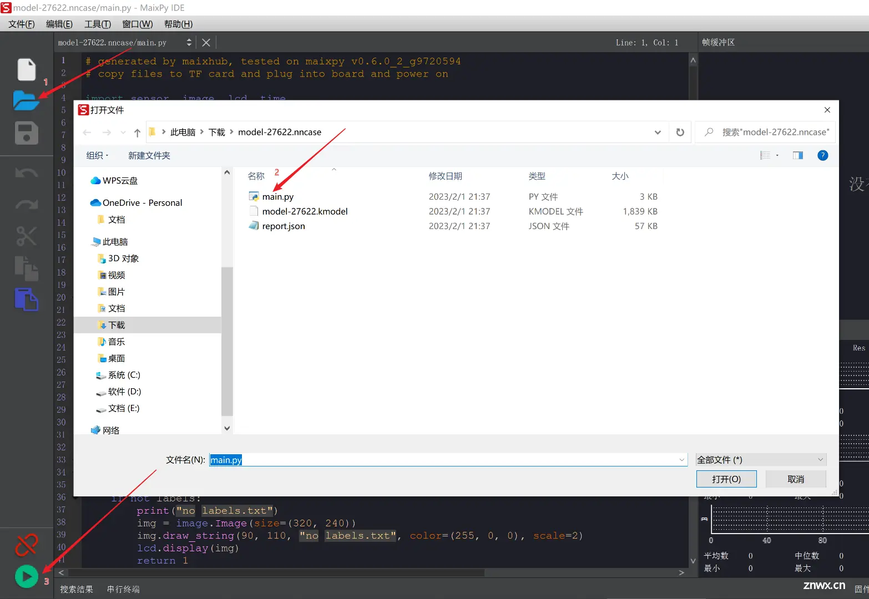The image size is (869, 599).
Task: Switch to 搜索结果 tab
Action: pos(77,590)
